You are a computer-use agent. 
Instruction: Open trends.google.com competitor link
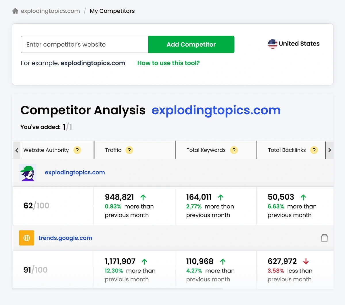(65, 238)
